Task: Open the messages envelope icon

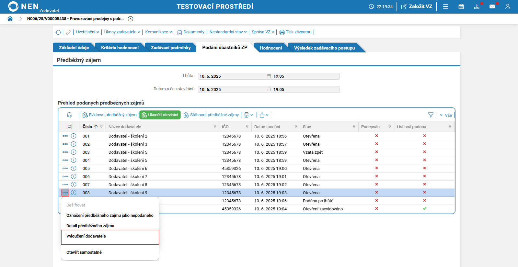Action: [x=492, y=6]
